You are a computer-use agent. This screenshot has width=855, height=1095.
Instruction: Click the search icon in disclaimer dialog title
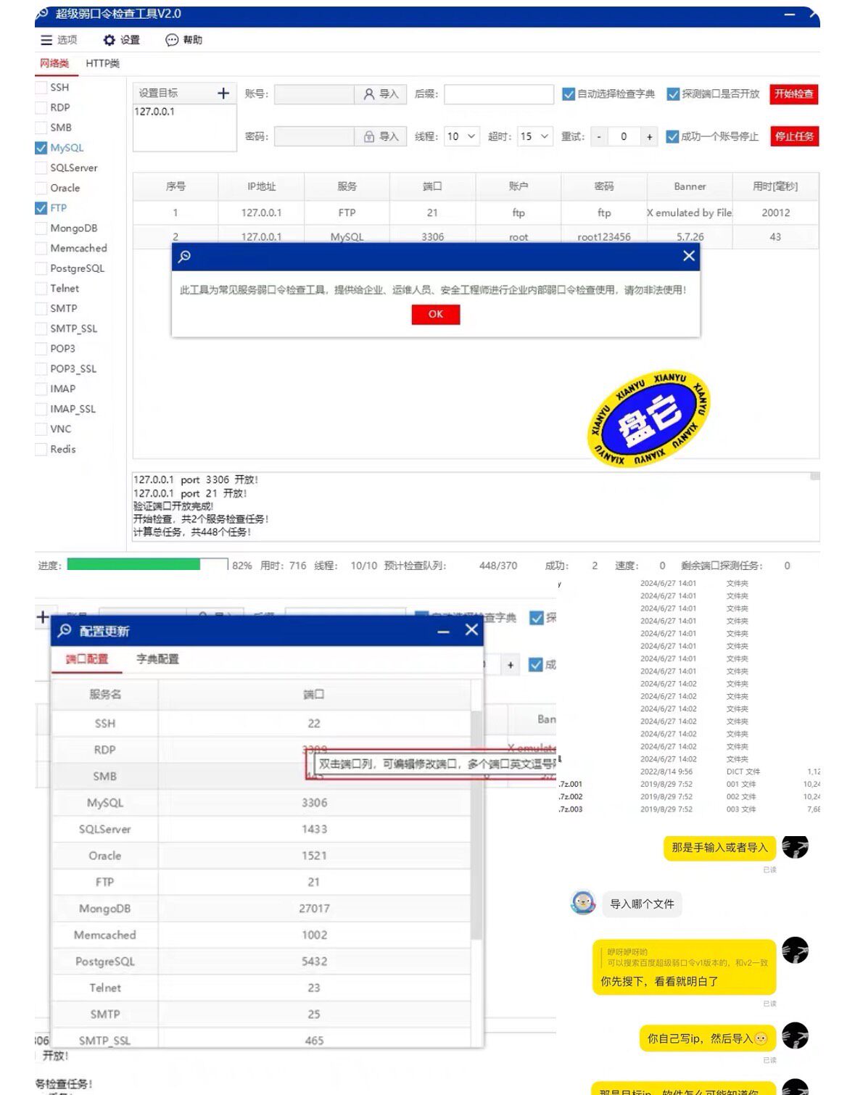click(185, 256)
